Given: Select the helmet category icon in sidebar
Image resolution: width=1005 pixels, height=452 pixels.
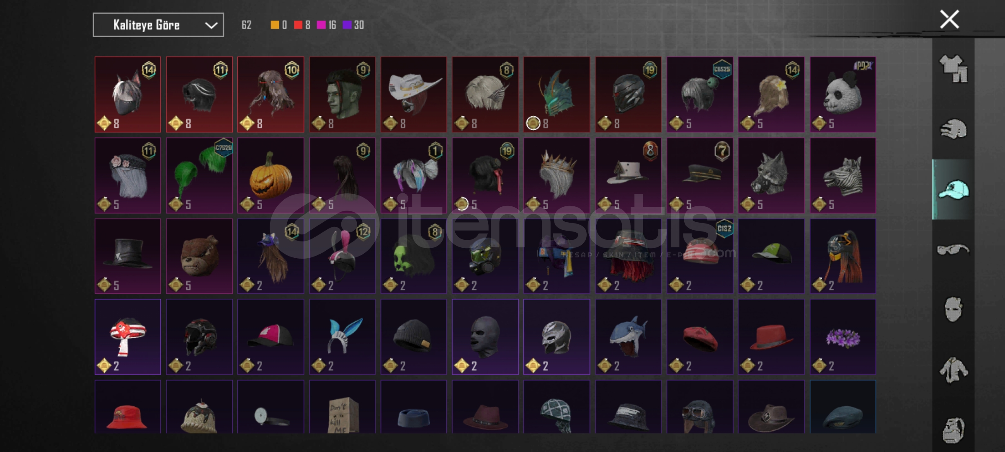Looking at the screenshot, I should point(953,129).
